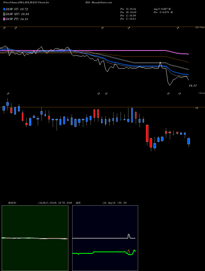Select the 'DOW MT: 13.83' legend label

pyautogui.click(x=17, y=14)
